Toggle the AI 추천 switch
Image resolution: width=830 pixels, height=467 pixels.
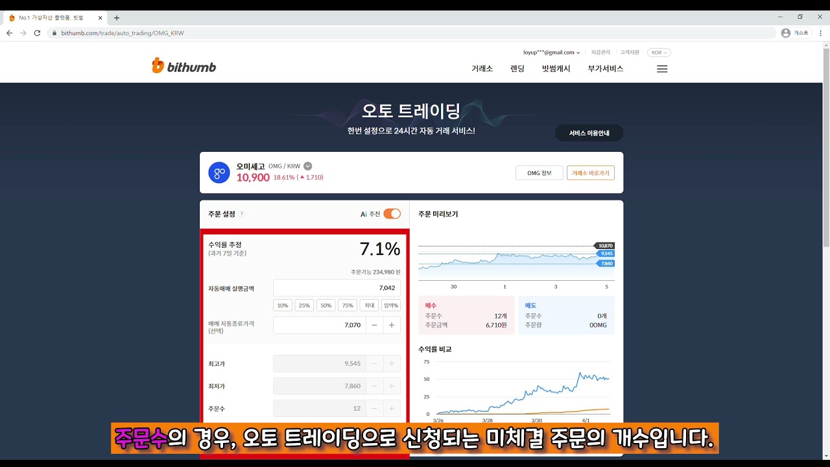coord(392,214)
